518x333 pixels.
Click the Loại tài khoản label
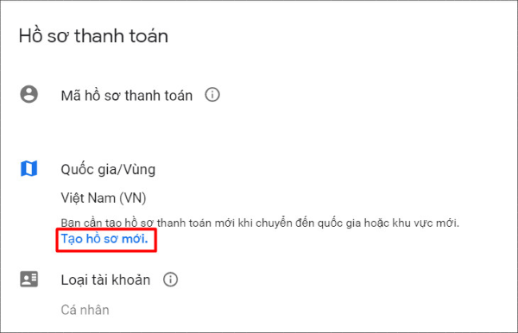(x=105, y=280)
